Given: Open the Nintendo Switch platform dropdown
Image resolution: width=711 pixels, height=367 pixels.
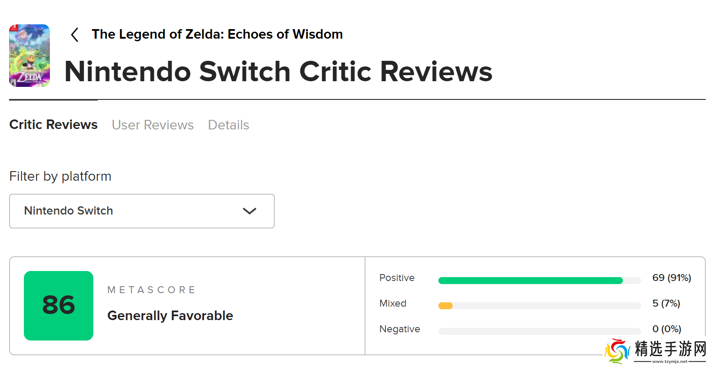Looking at the screenshot, I should point(142,211).
